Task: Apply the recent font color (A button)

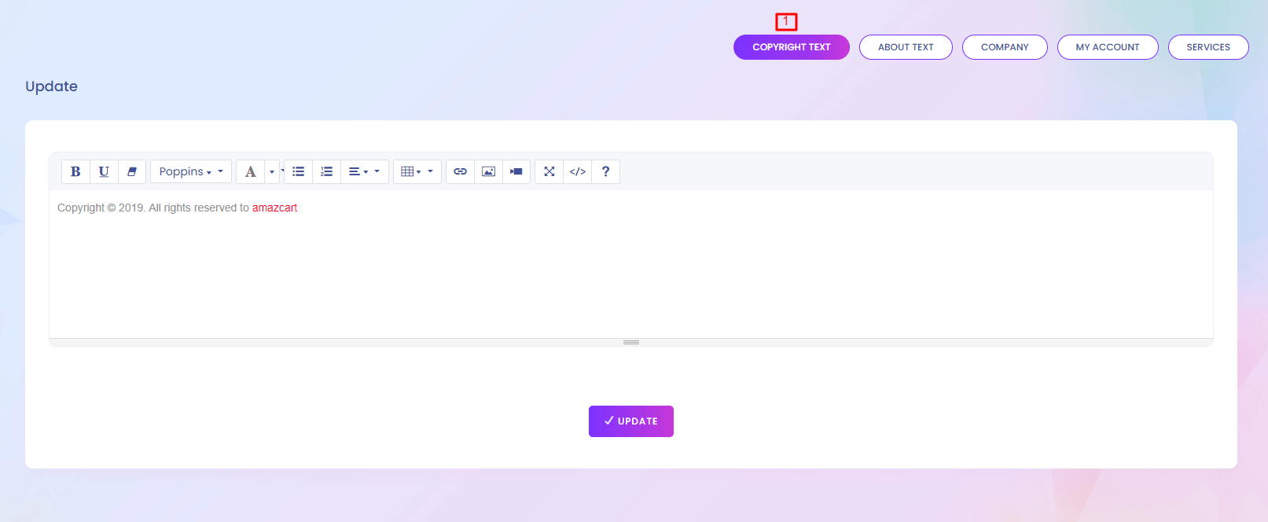Action: tap(250, 171)
